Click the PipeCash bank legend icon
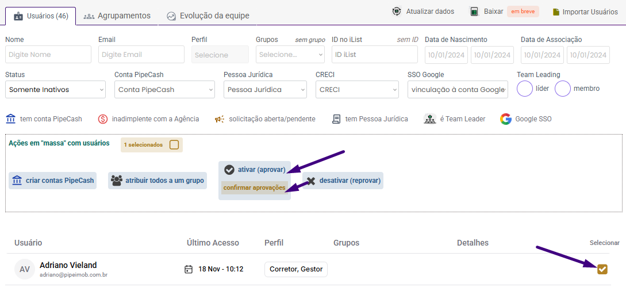The height and width of the screenshot is (291, 626). tap(11, 119)
